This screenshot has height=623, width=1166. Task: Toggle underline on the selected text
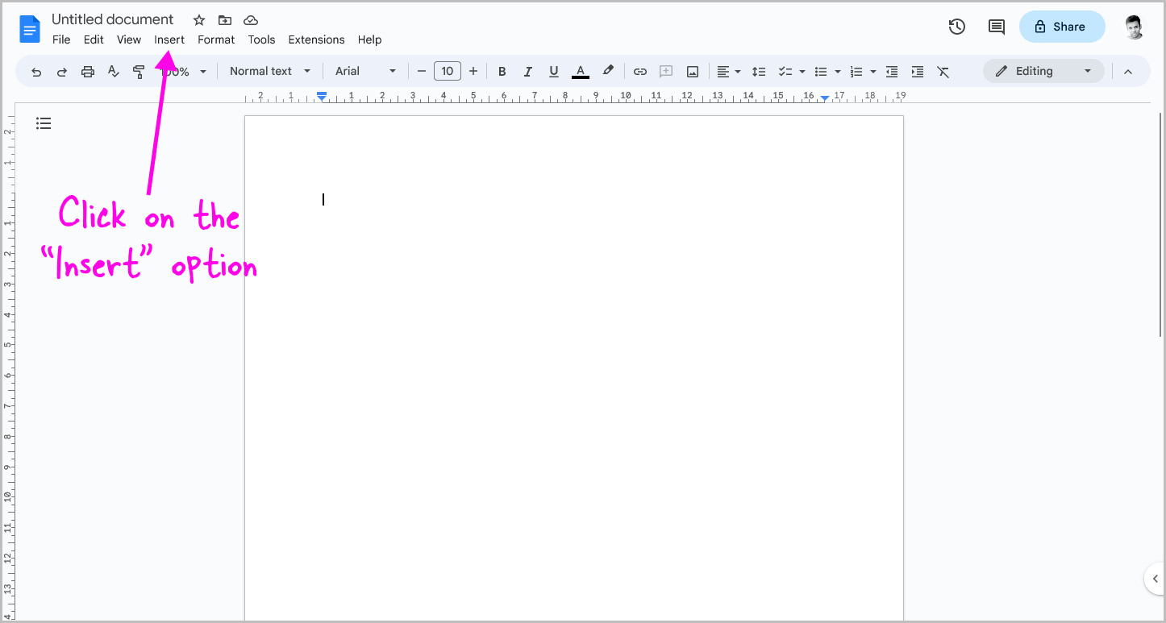tap(554, 71)
